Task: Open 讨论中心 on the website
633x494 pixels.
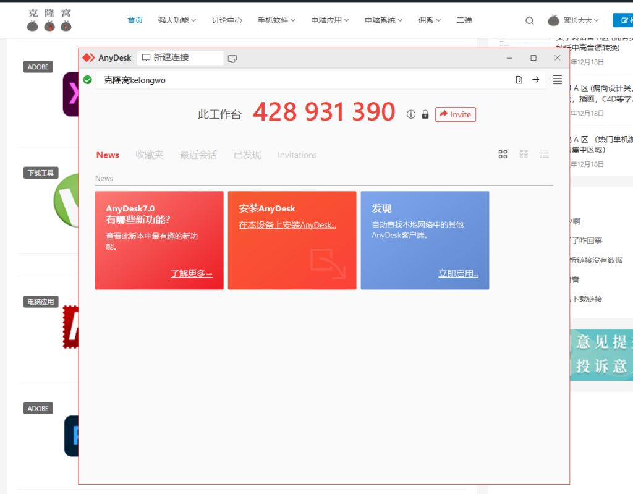Action: 227,20
